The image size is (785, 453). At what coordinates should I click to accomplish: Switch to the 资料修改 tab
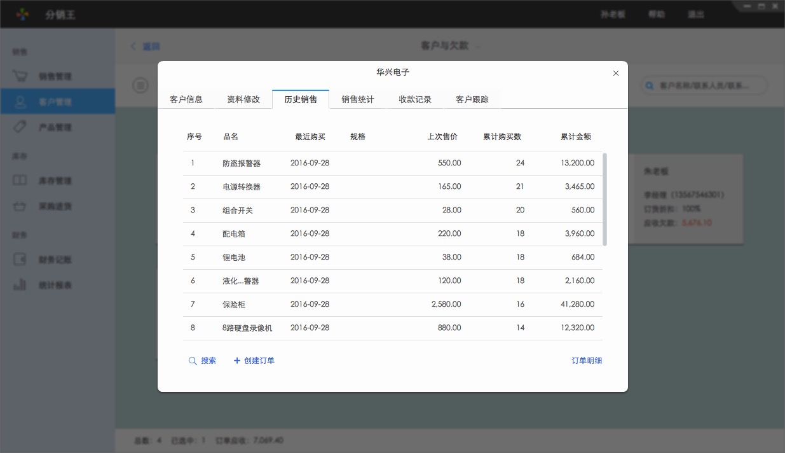pyautogui.click(x=243, y=99)
